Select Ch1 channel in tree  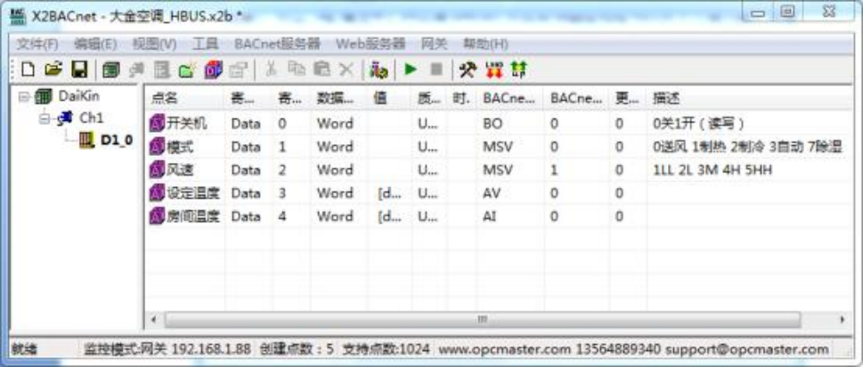coord(92,118)
